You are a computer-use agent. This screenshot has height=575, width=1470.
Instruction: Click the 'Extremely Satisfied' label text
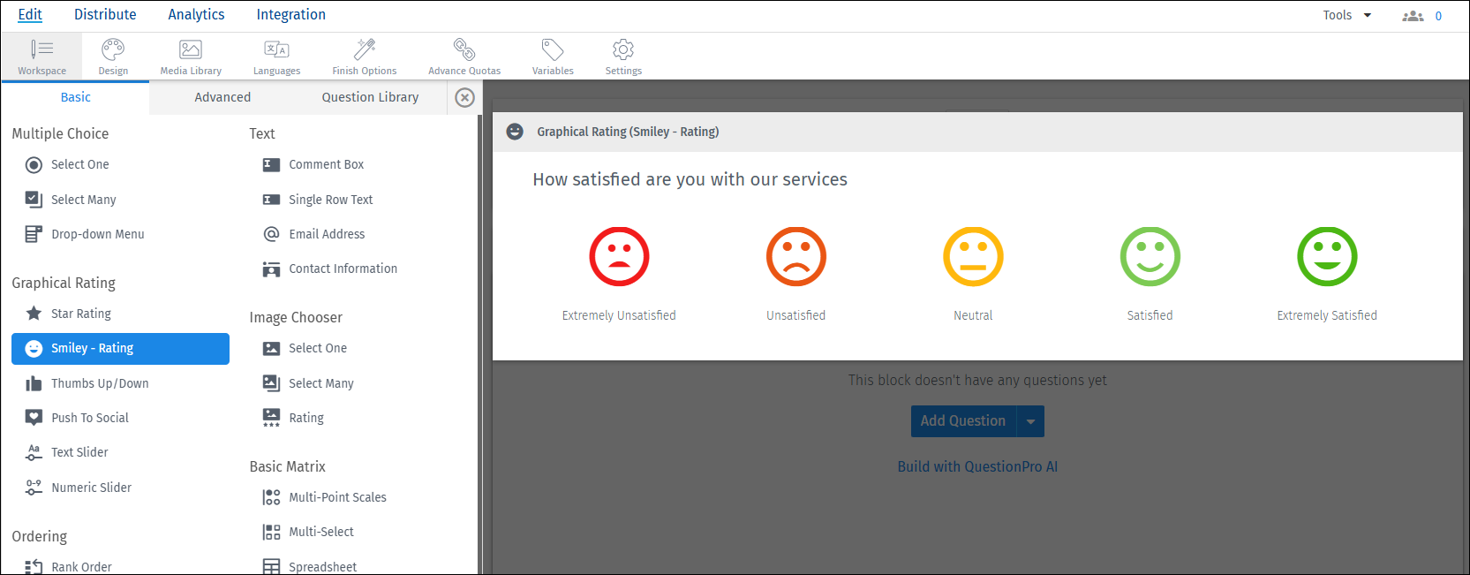1327,315
